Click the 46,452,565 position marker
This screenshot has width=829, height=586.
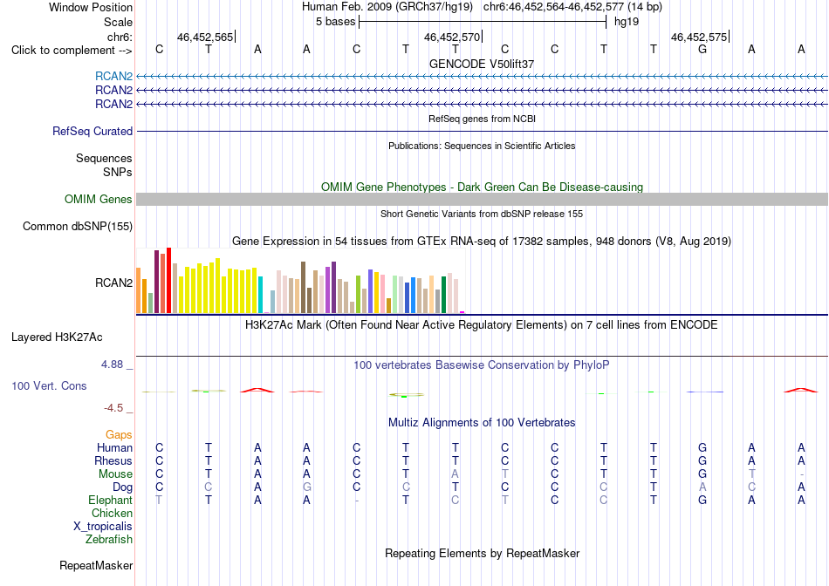click(x=206, y=37)
